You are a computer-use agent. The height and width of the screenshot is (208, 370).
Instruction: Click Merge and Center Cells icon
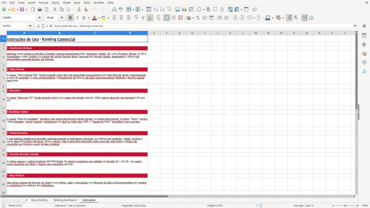click(x=167, y=18)
